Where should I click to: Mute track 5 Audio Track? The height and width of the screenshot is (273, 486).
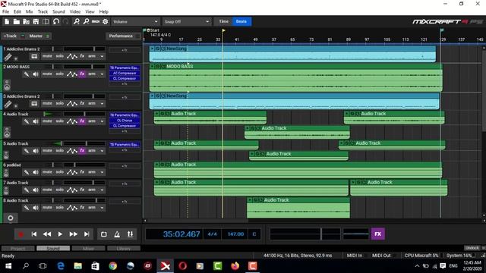click(x=47, y=151)
